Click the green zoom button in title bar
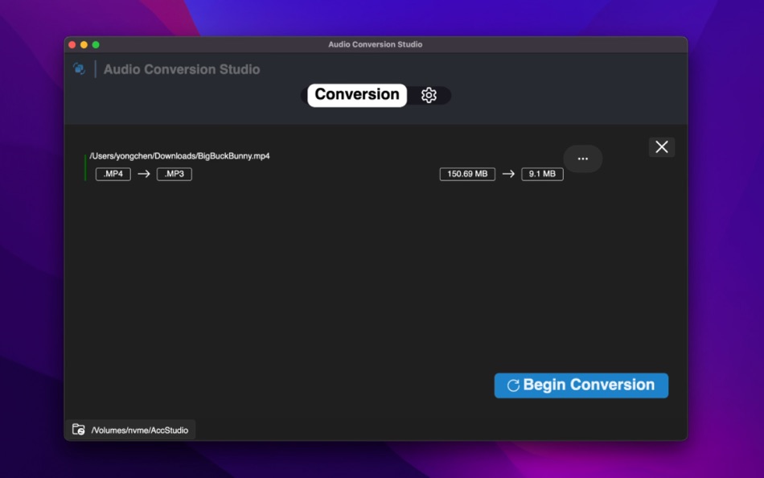The width and height of the screenshot is (764, 478). pos(95,45)
